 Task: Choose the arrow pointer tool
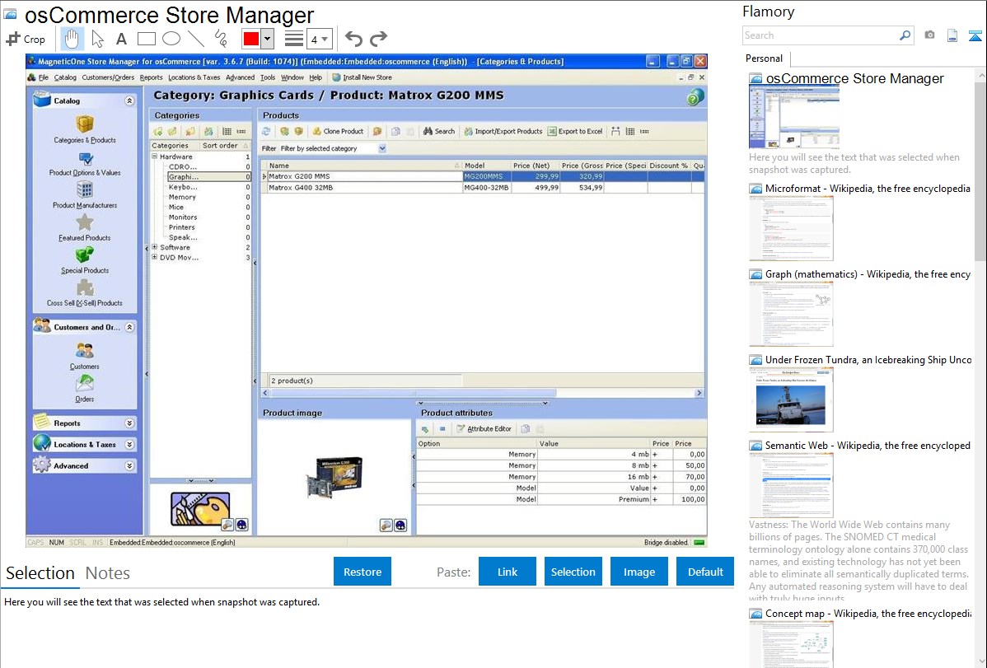coord(97,39)
